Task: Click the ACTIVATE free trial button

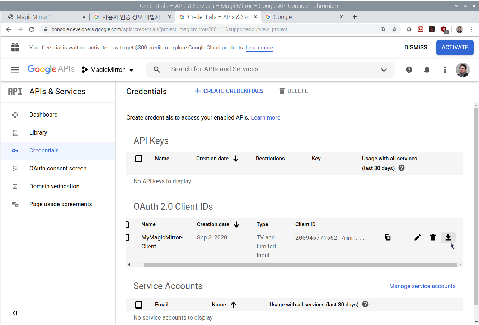Action: pyautogui.click(x=455, y=47)
